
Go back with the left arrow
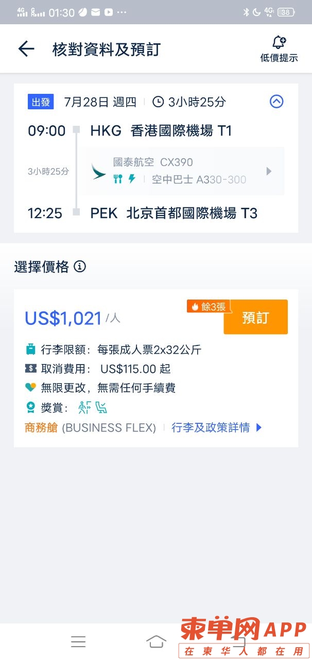tap(26, 49)
